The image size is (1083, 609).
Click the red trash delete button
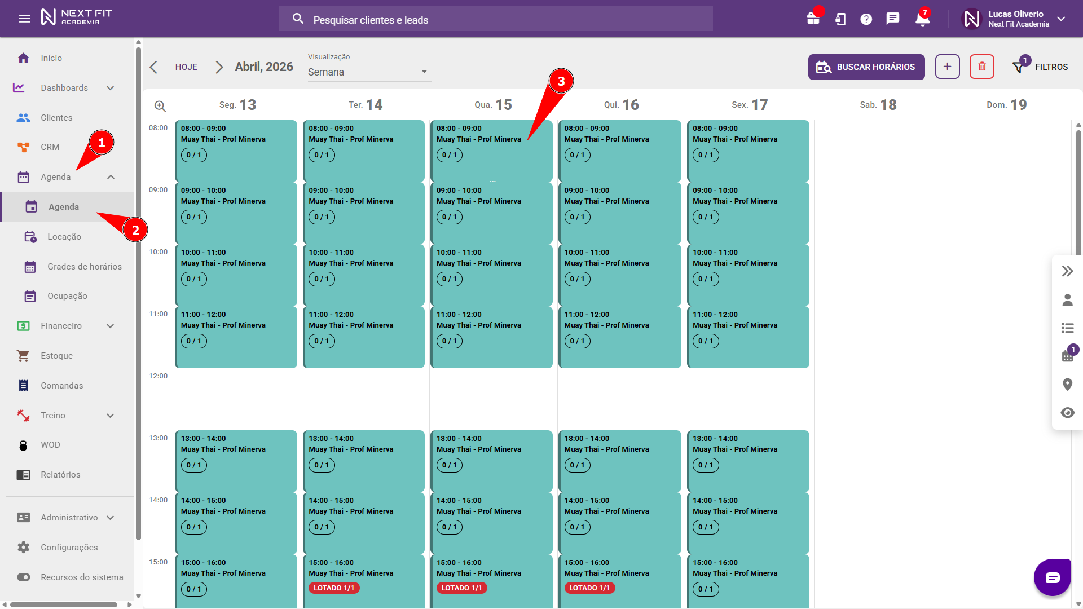pos(981,67)
